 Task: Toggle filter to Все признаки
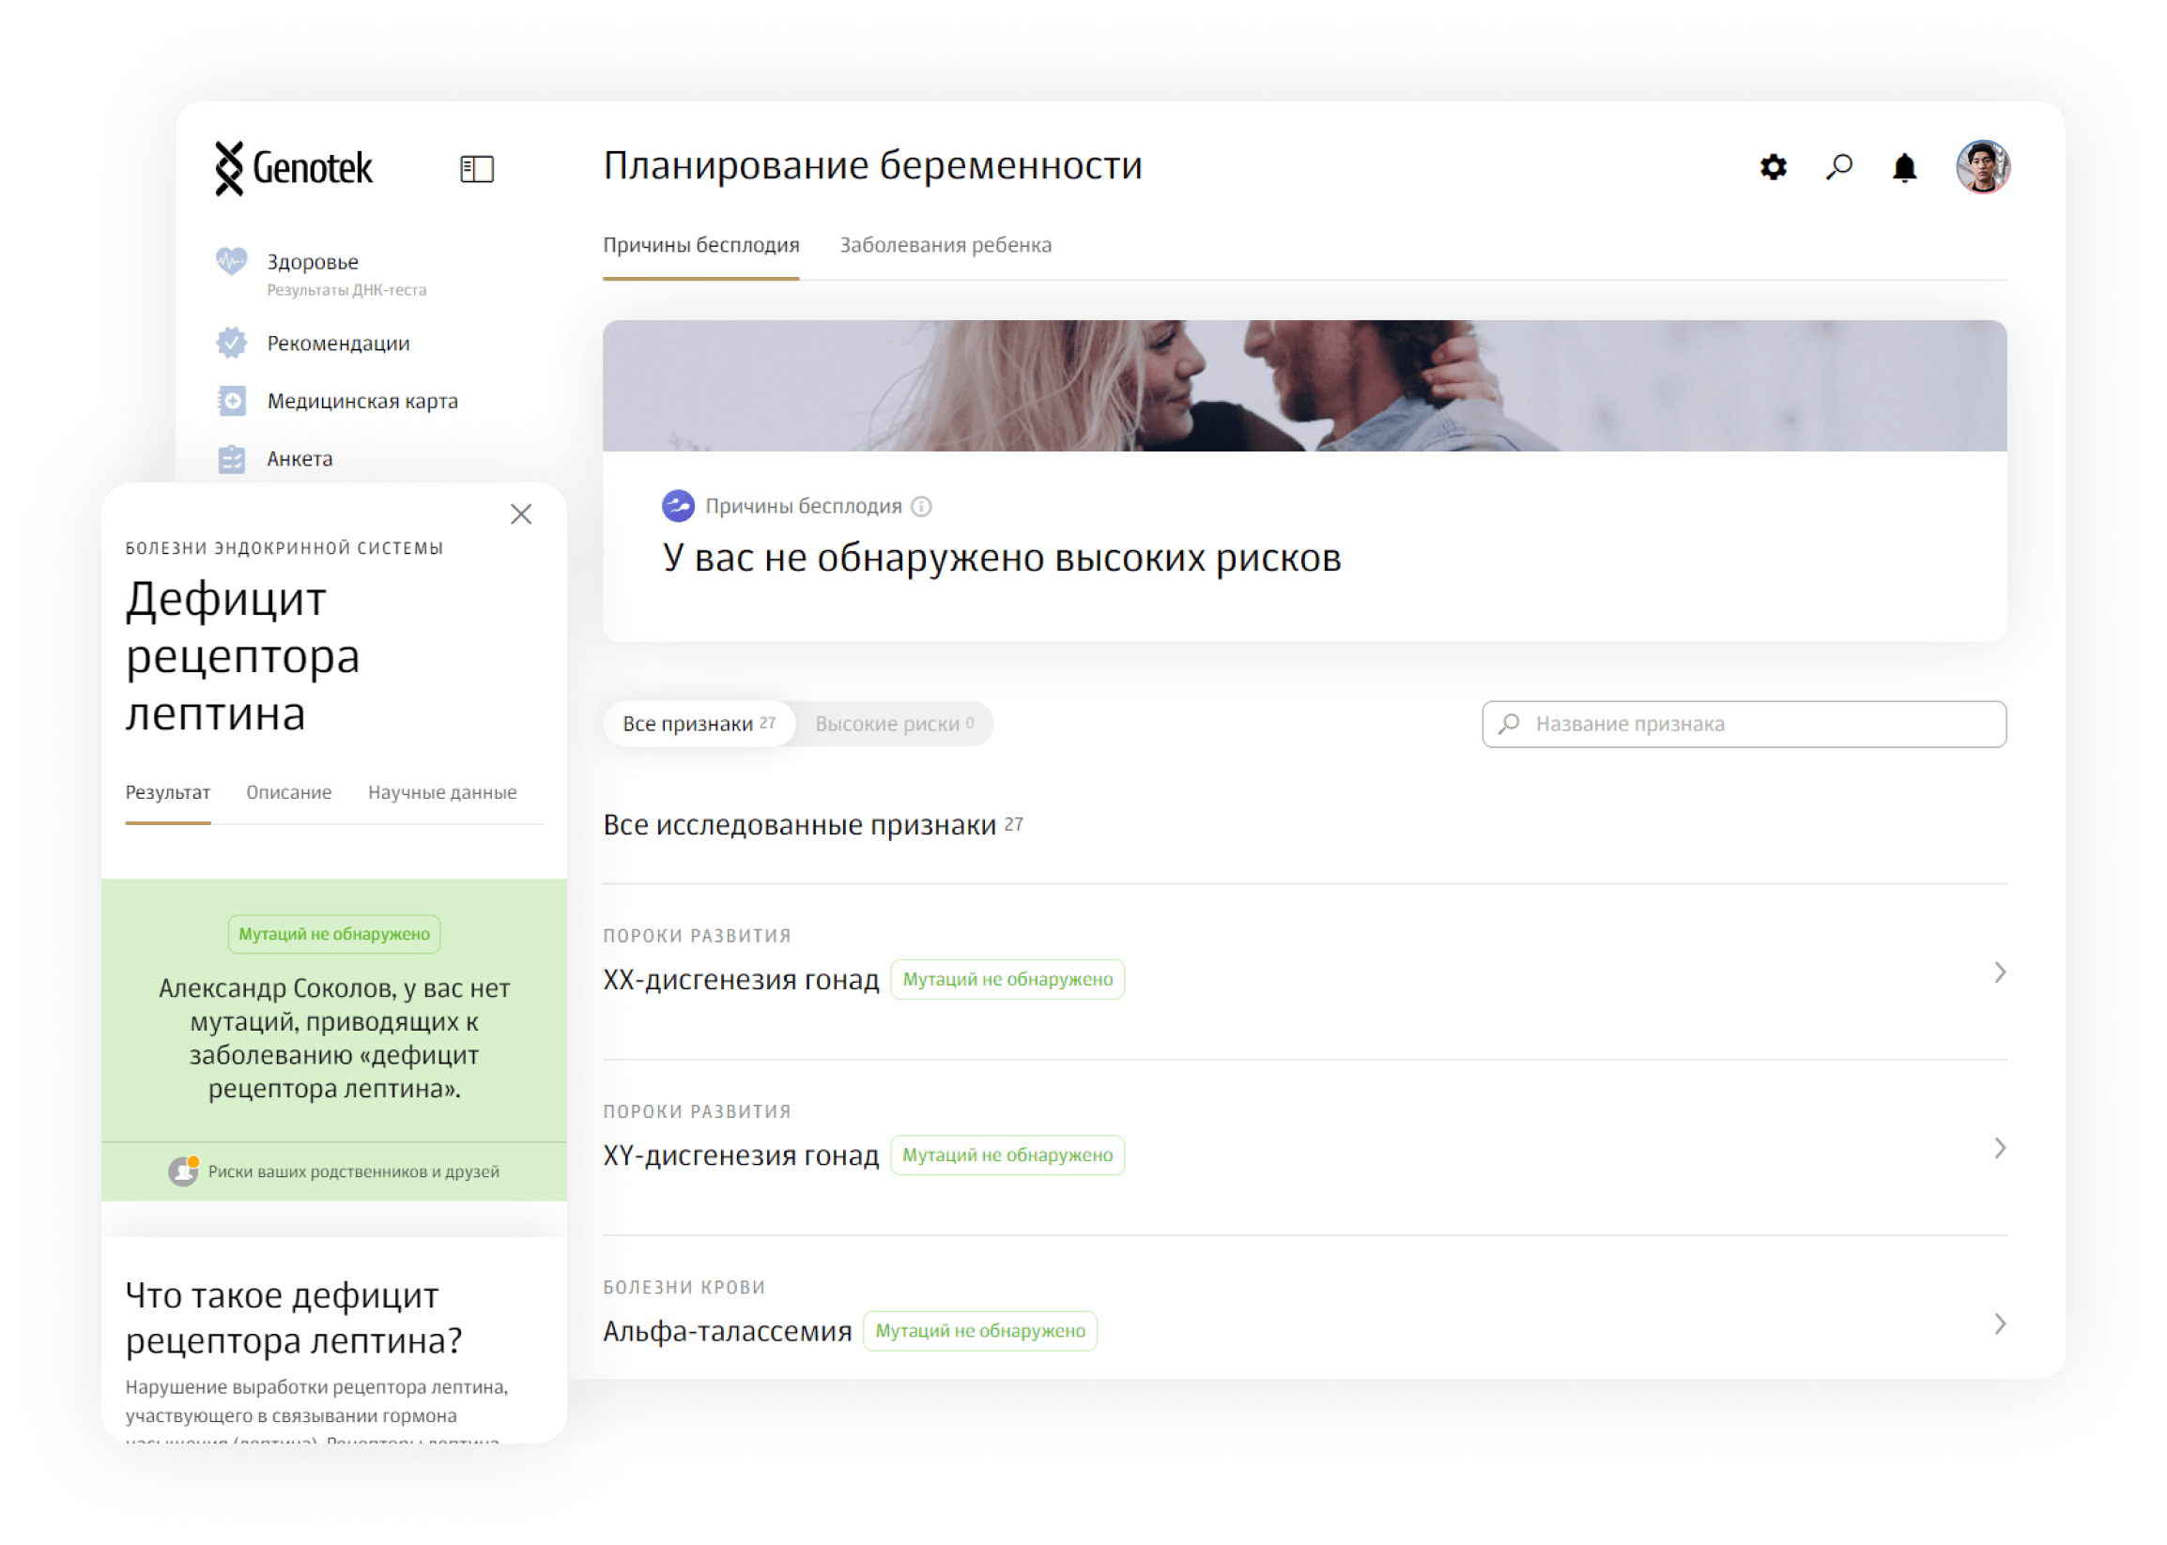click(699, 724)
